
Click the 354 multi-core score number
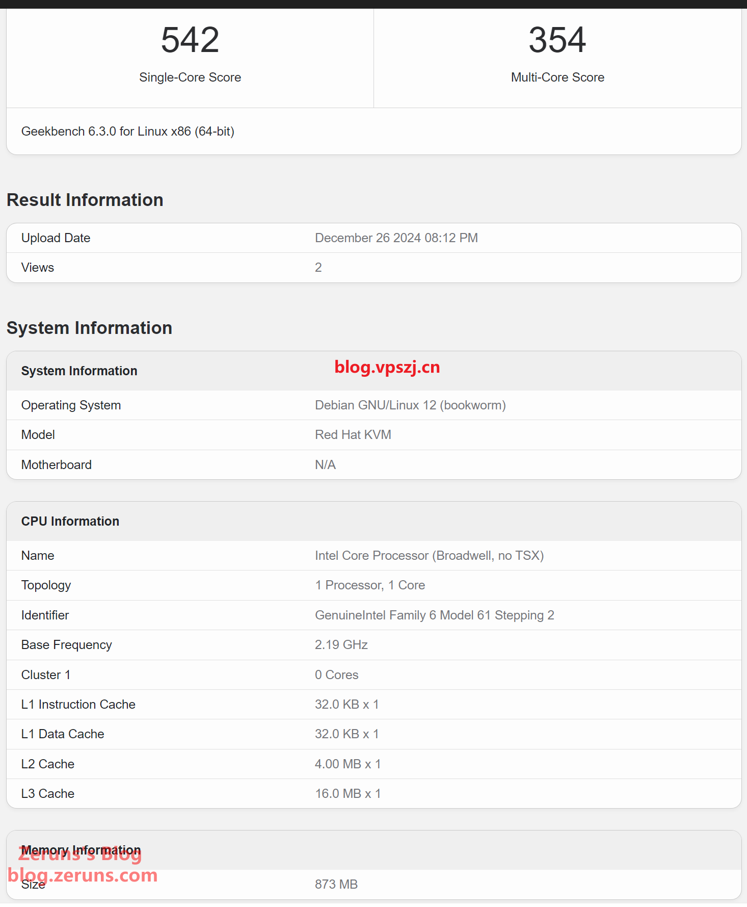pyautogui.click(x=557, y=40)
